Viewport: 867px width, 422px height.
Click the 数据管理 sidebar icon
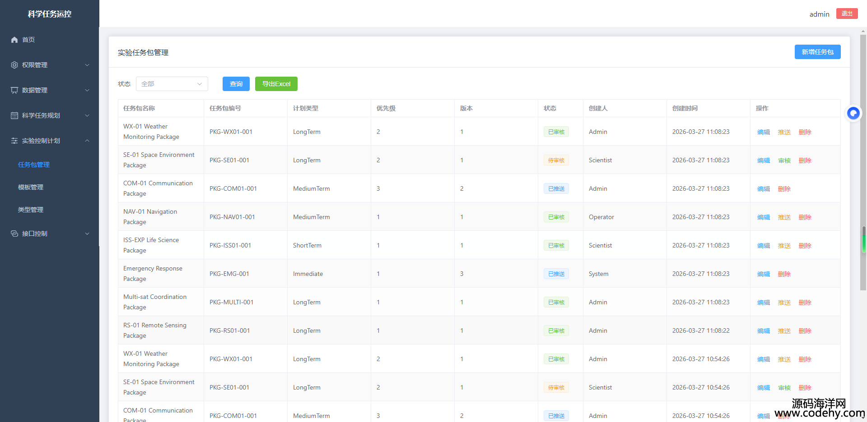coord(14,90)
